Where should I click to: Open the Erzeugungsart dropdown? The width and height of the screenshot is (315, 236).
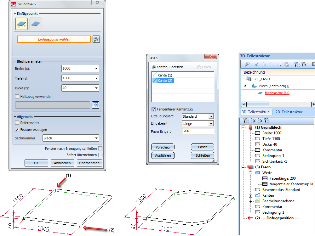pyautogui.click(x=211, y=116)
